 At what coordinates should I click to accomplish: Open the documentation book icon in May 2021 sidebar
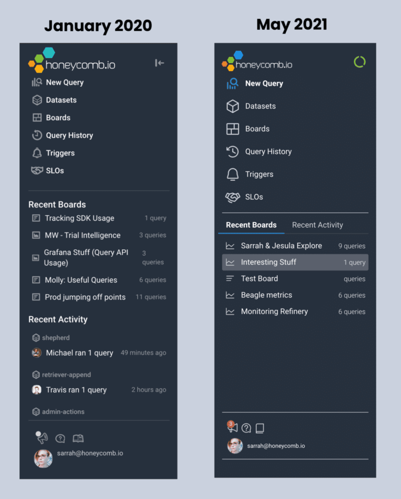point(260,428)
